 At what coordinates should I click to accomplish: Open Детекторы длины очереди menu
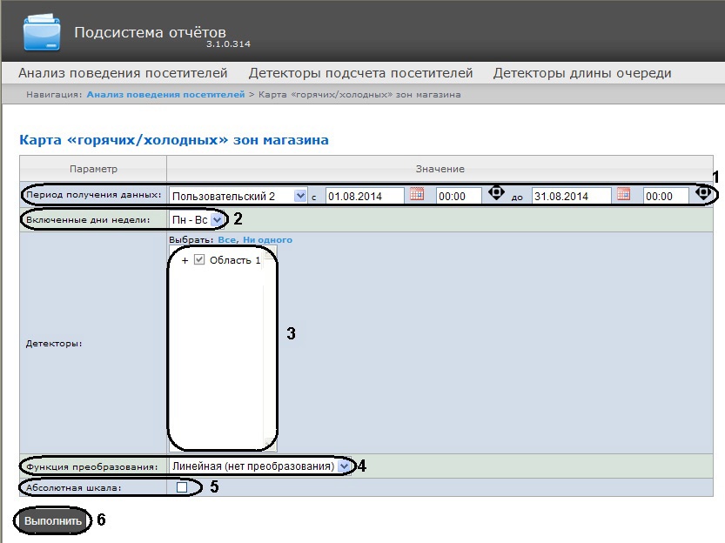click(582, 73)
